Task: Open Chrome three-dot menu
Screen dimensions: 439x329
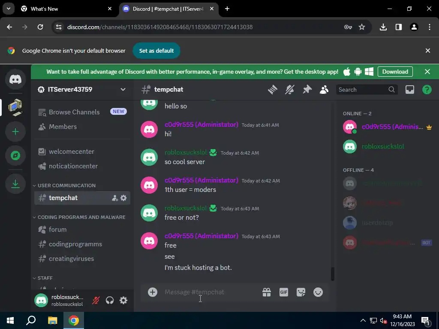Action: pyautogui.click(x=429, y=27)
